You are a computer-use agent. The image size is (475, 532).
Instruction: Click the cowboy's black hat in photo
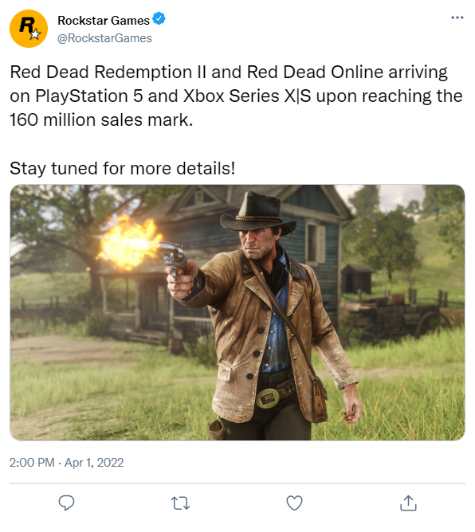(258, 214)
